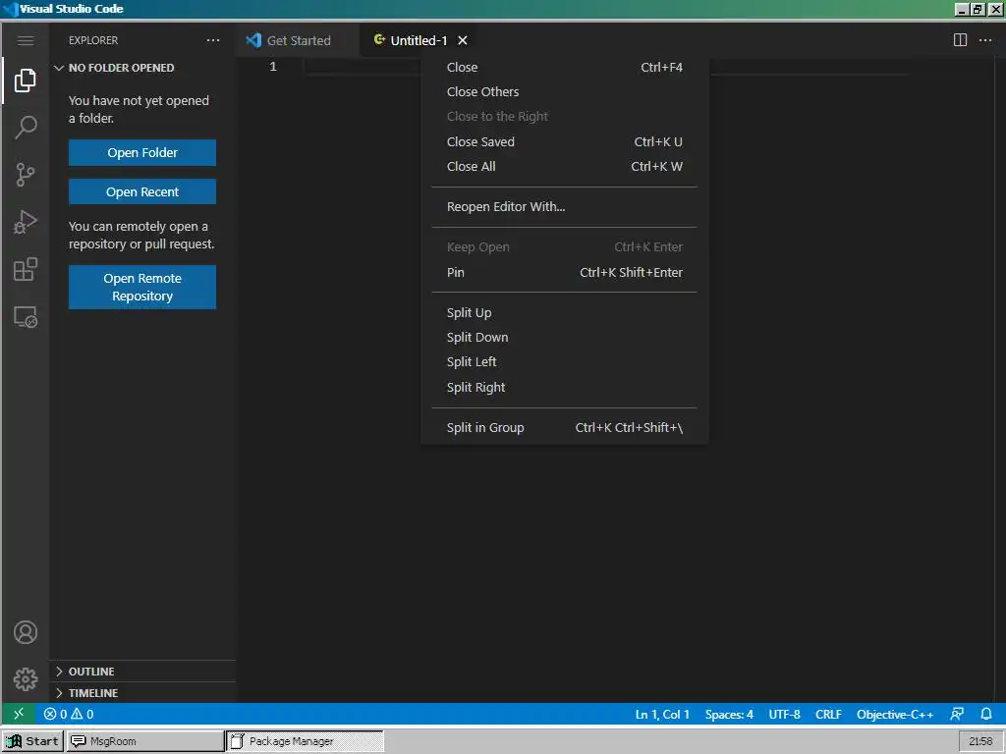
Task: Expand the OUTLINE section
Action: 141,672
